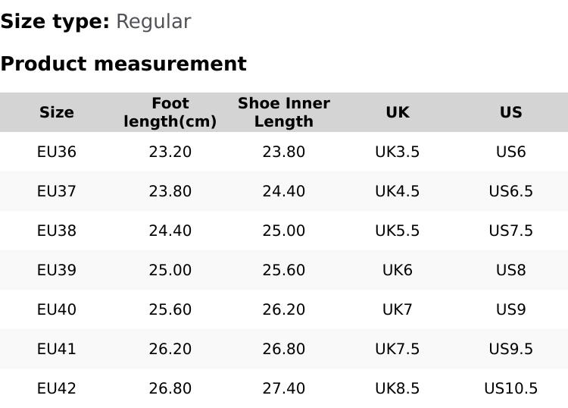
Task: Click the Product measurement heading
Action: [123, 64]
